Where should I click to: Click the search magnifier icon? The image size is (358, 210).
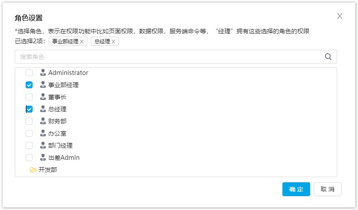pyautogui.click(x=328, y=57)
